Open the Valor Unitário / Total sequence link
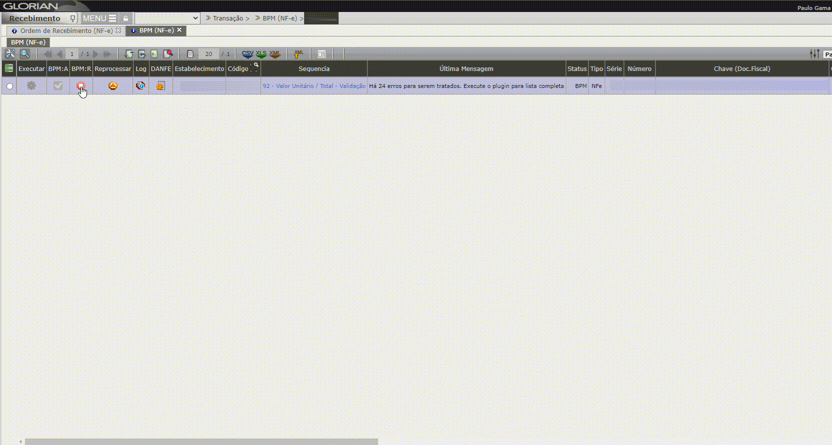The width and height of the screenshot is (832, 445). 314,86
